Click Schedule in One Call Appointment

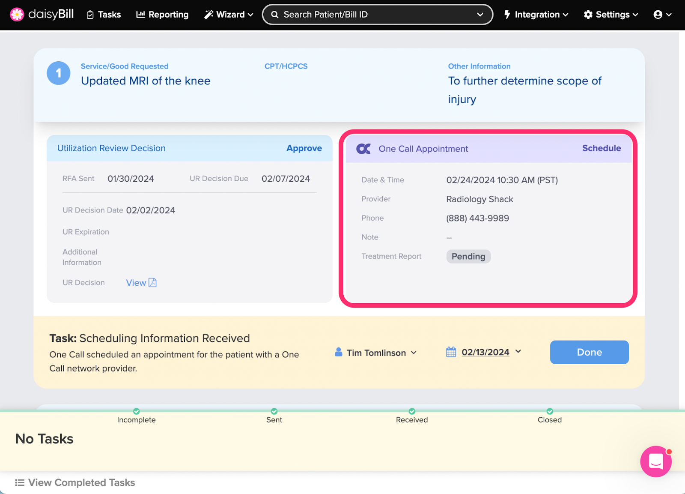pyautogui.click(x=601, y=148)
